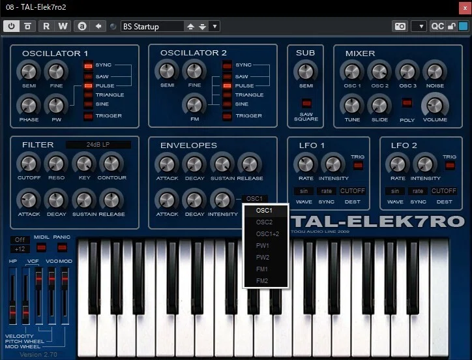This screenshot has height=360, width=472.
Task: Click the Oscillator 2 FM knob
Action: 194,105
